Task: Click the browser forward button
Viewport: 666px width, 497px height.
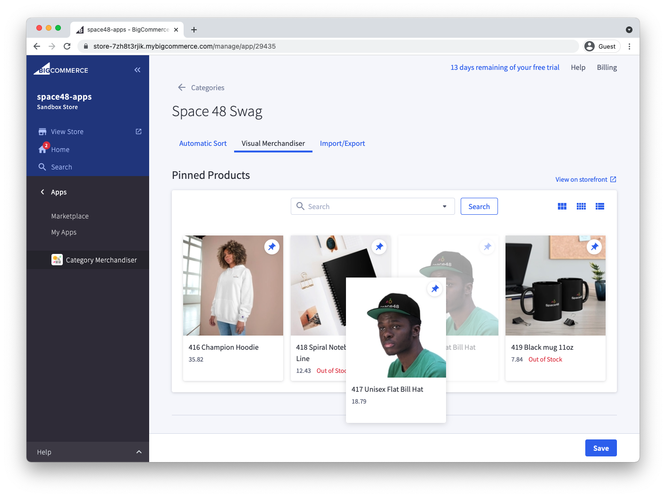Action: 52,46
